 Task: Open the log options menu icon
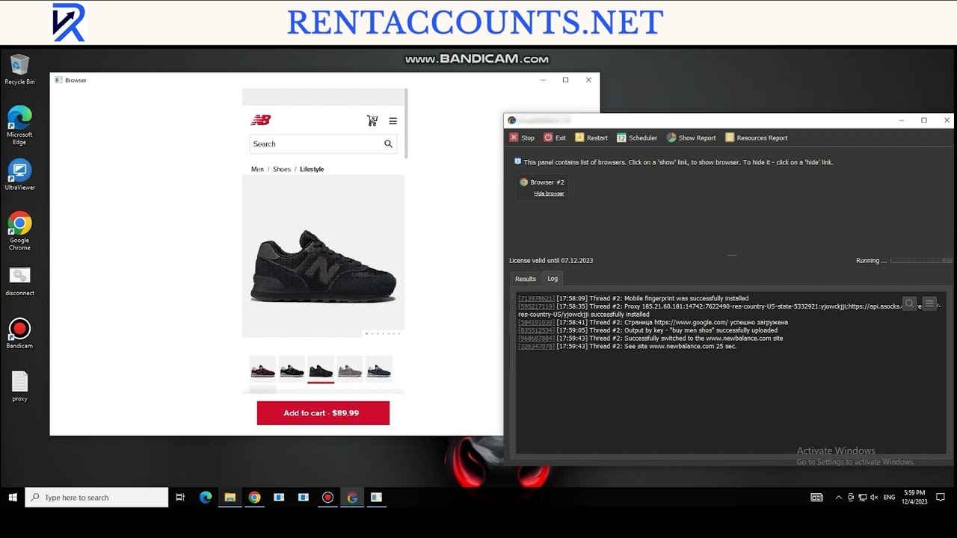pos(929,303)
